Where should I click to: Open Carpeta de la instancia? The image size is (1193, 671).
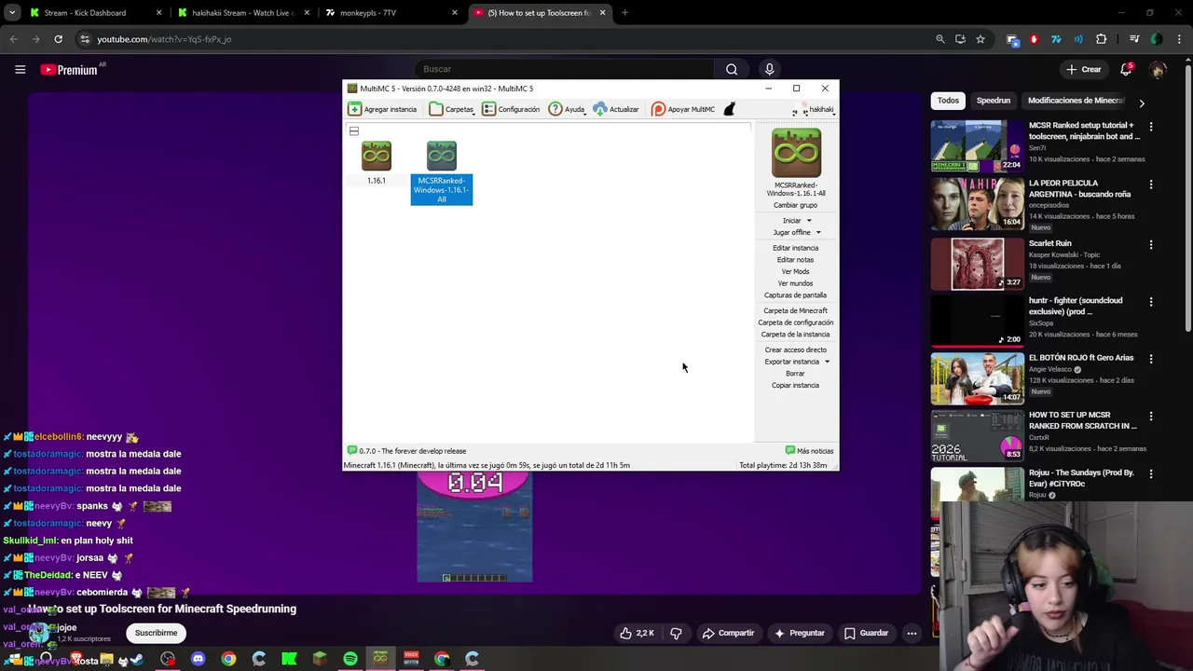click(795, 335)
